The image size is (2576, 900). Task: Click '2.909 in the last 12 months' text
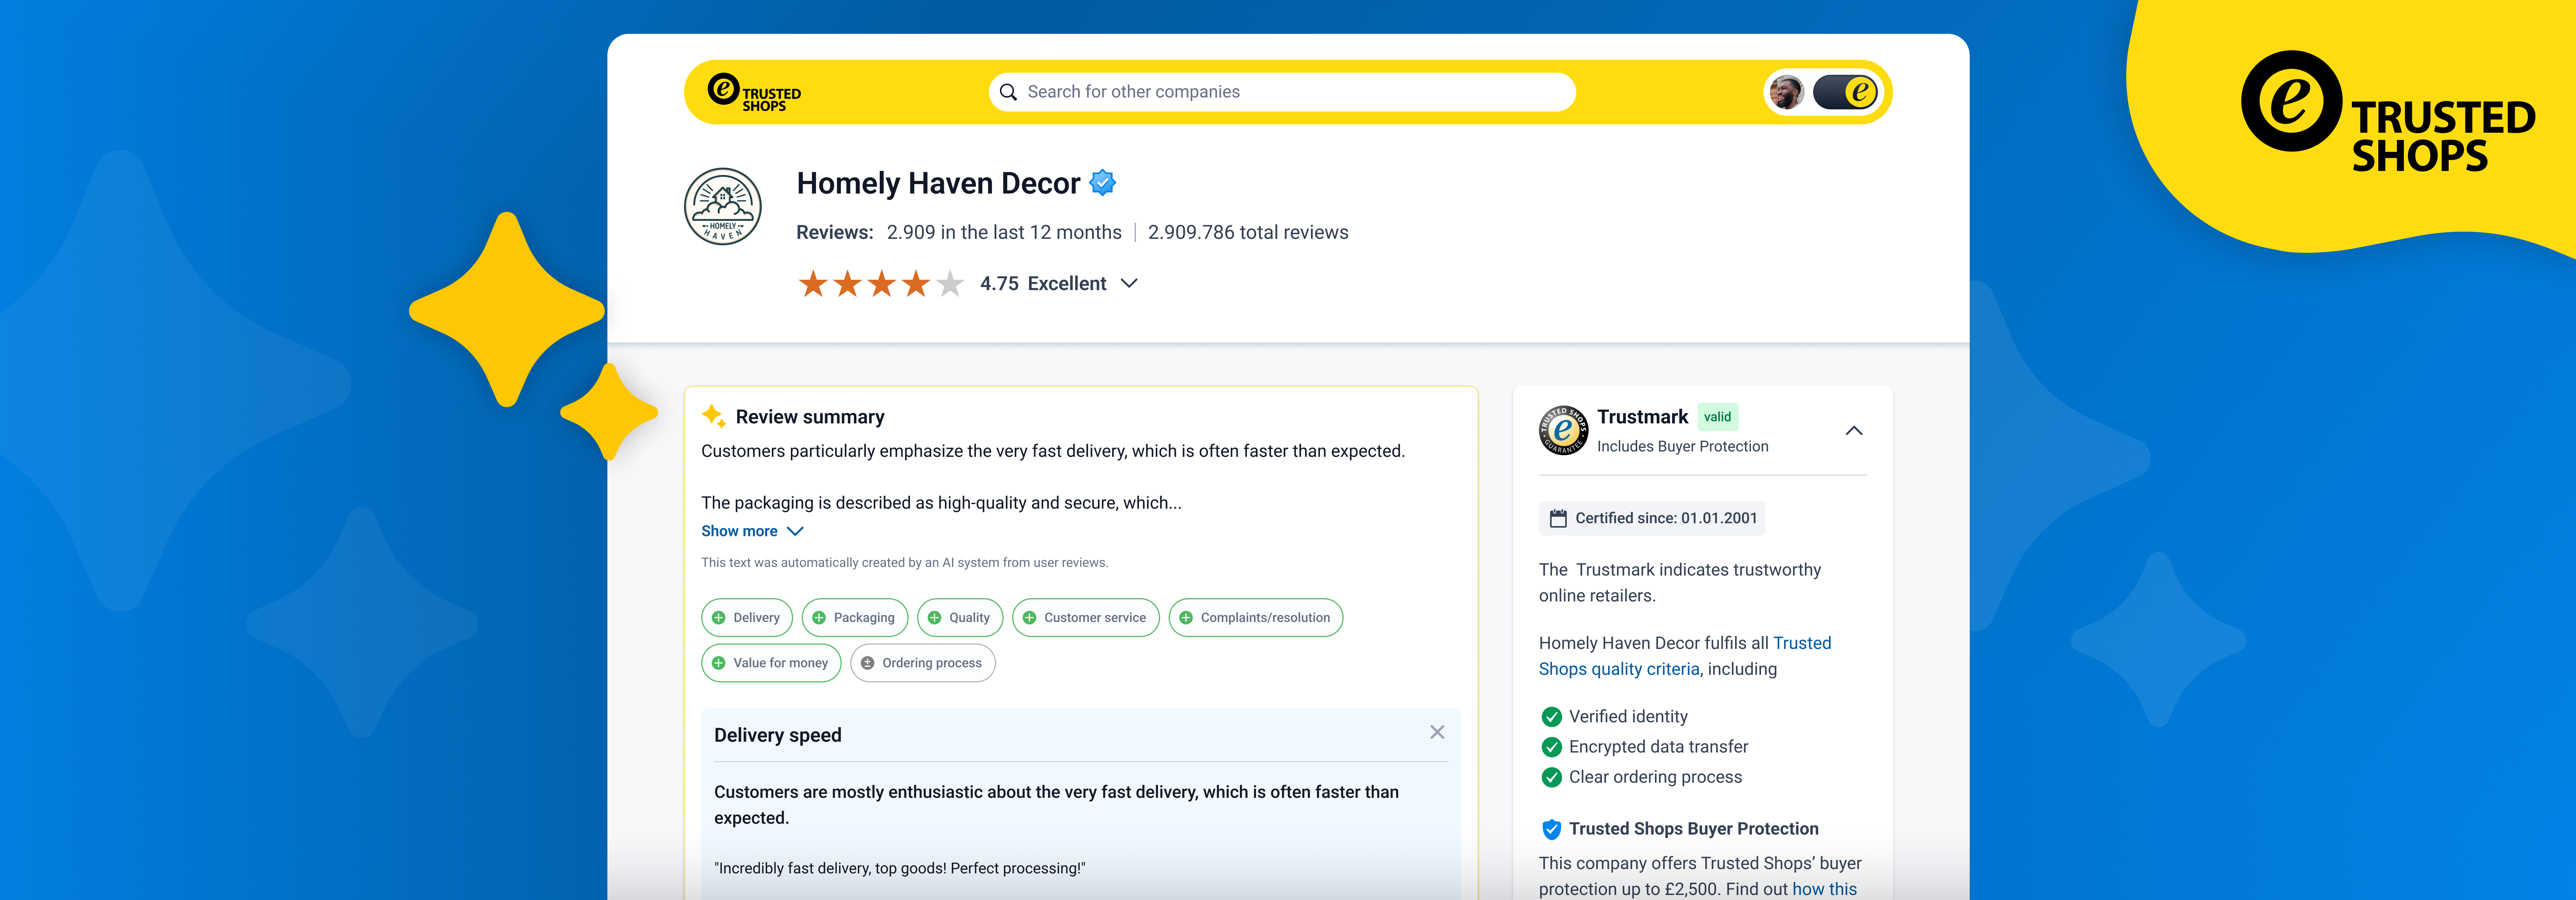tap(1004, 232)
